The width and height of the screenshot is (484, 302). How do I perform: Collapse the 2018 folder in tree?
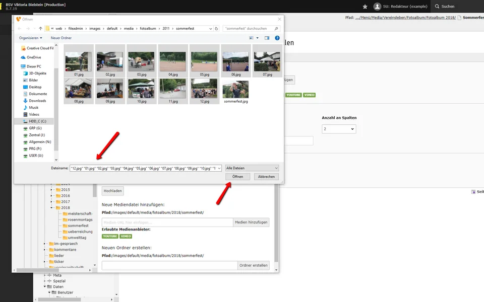[x=51, y=208]
